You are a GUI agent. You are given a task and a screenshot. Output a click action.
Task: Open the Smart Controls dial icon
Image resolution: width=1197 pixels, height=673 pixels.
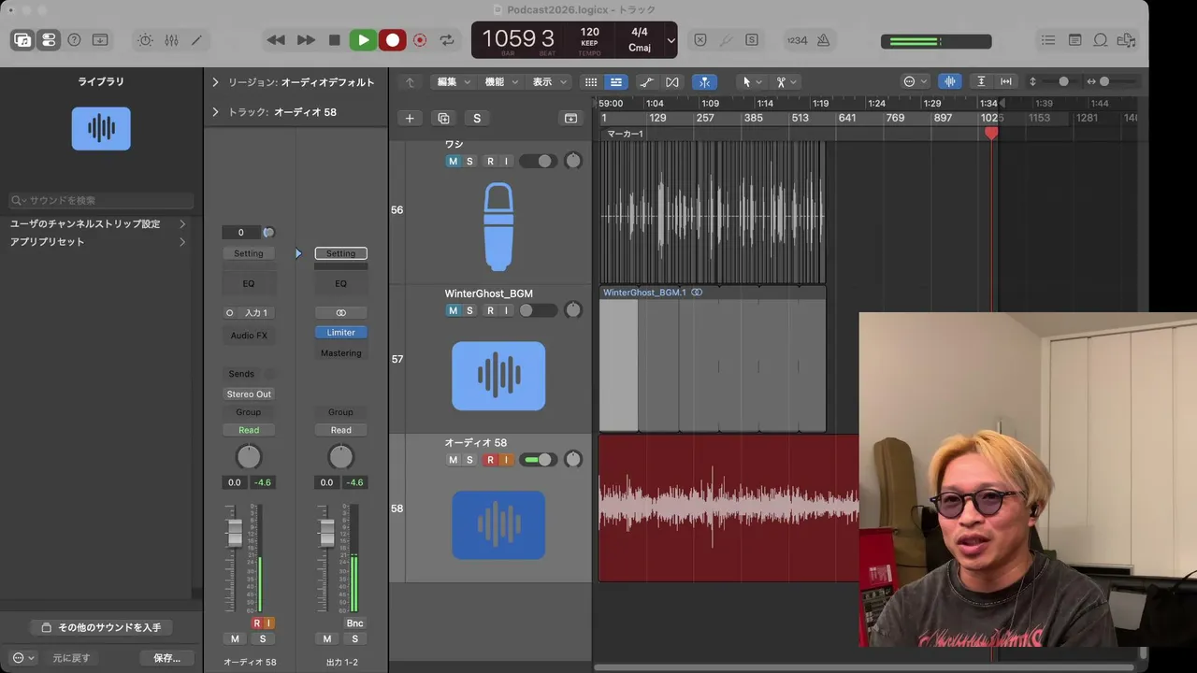point(145,40)
